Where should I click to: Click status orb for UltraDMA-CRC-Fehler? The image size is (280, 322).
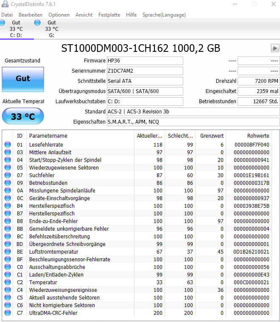(8, 313)
